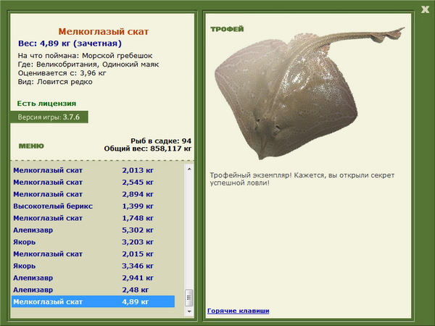Select Мелкоглазый скат 2,015 кг row
This screenshot has height=326, width=435.
(94, 254)
